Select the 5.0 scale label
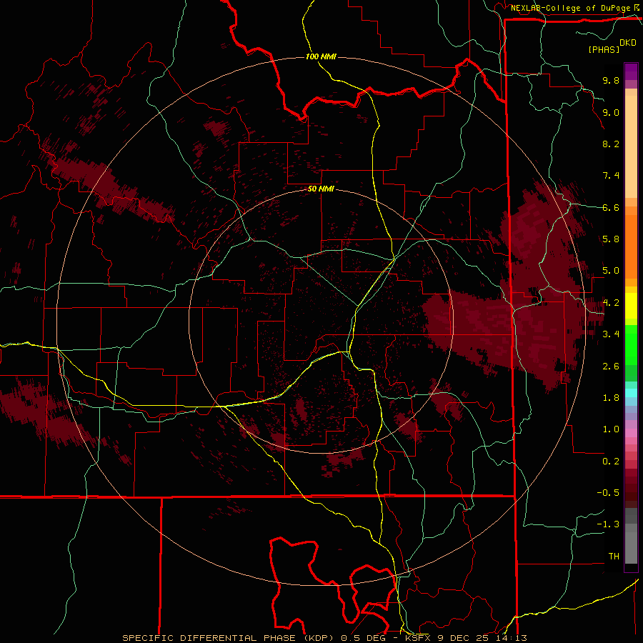Image resolution: width=643 pixels, height=643 pixels. click(611, 271)
